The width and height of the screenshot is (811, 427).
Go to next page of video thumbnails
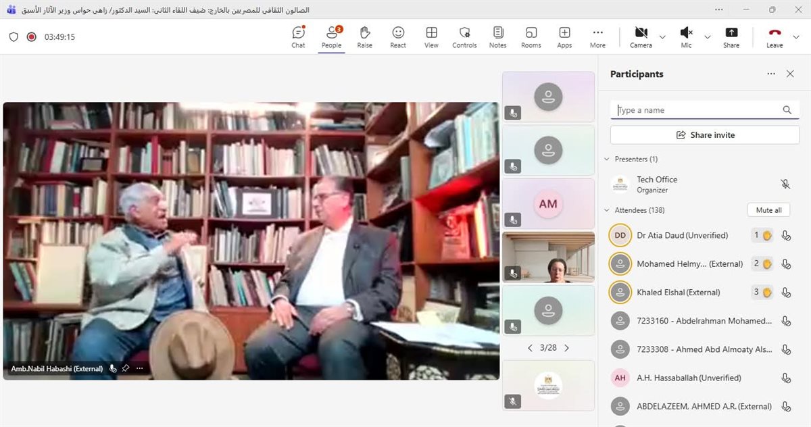566,348
